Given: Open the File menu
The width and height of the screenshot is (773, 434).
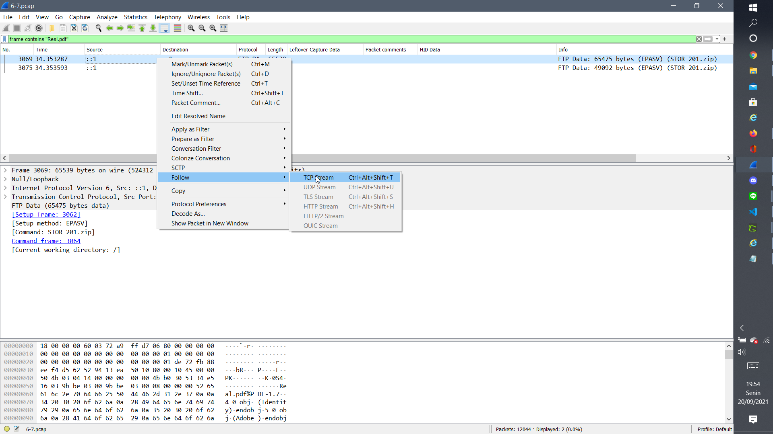Looking at the screenshot, I should [x=8, y=17].
